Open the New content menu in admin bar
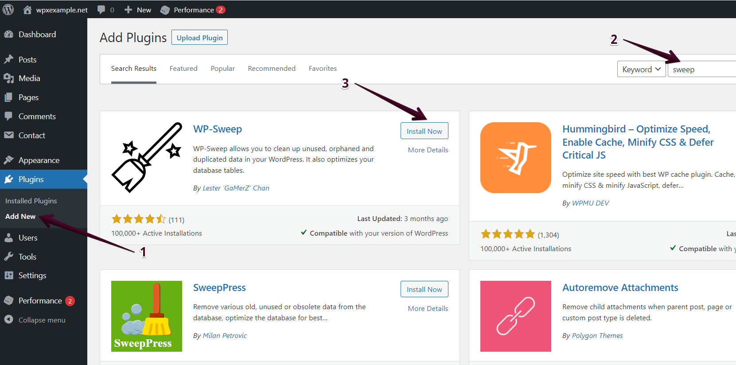 coord(138,10)
